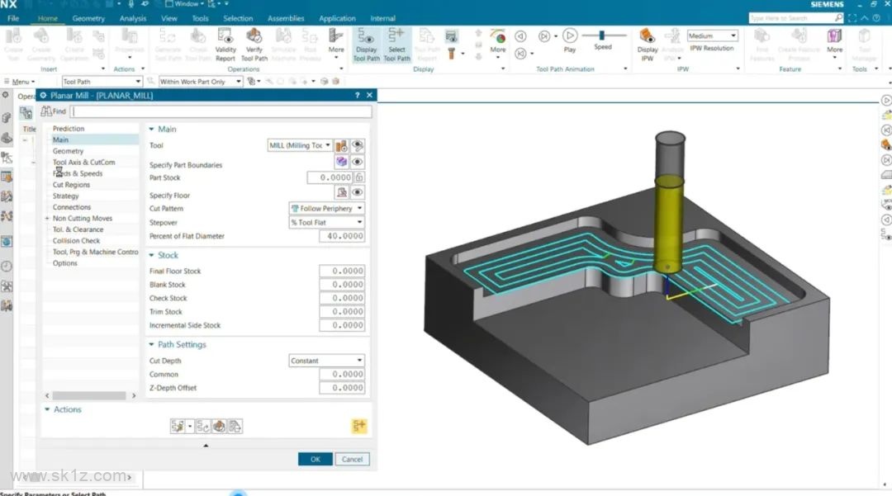
Task: Toggle Part Boundaries display eye
Action: coord(358,162)
